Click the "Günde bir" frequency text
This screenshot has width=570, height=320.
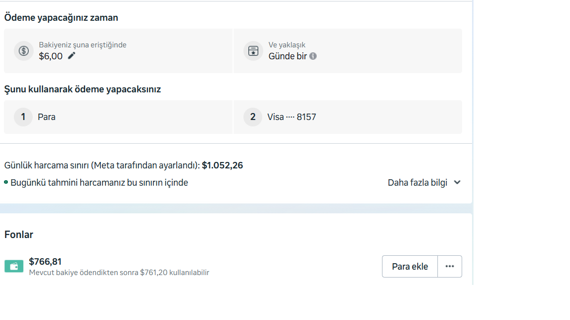287,56
